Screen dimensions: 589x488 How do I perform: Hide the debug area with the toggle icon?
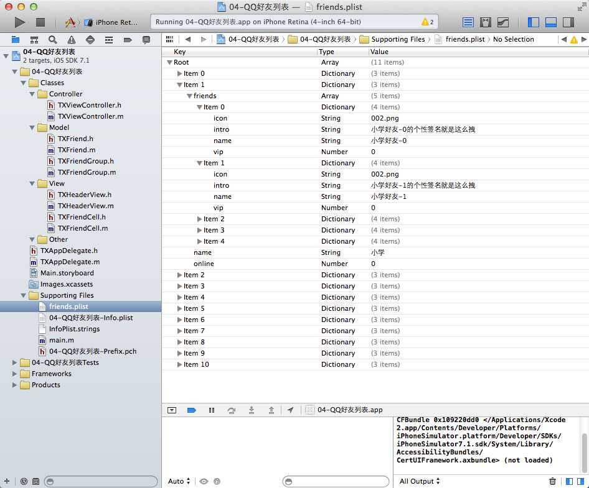coord(172,410)
